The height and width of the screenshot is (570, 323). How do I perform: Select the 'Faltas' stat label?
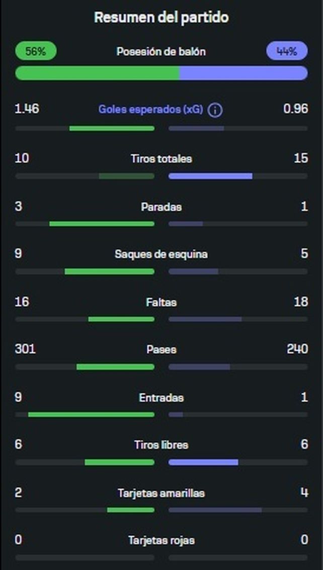coord(161,302)
